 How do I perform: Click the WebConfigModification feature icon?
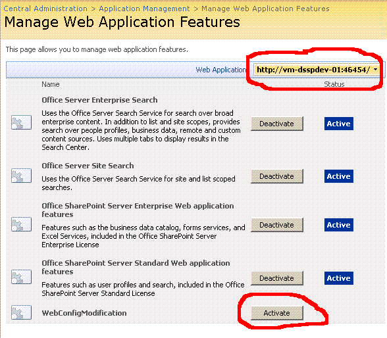pyautogui.click(x=21, y=312)
